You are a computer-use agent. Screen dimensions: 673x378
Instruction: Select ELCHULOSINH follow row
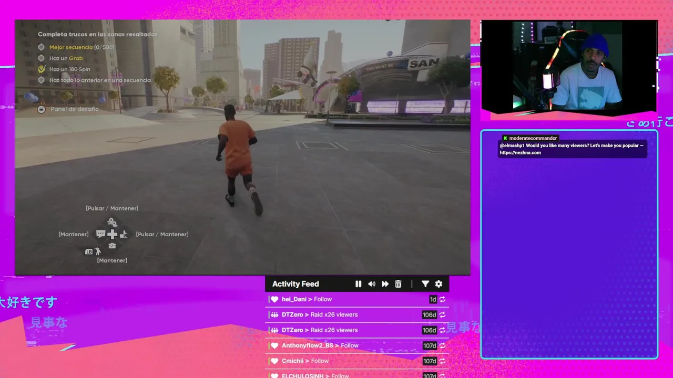pos(357,375)
